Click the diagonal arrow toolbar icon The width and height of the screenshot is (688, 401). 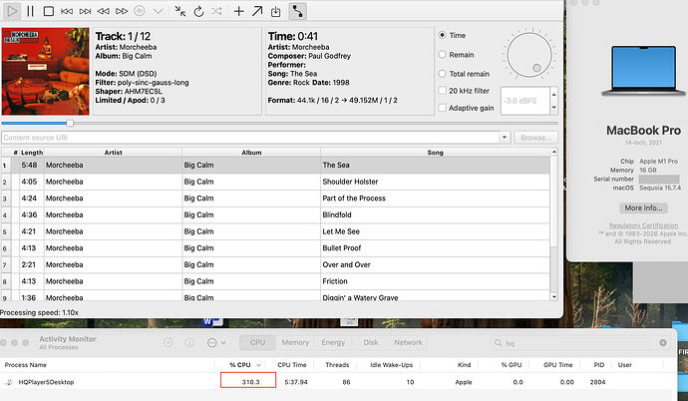pos(257,11)
